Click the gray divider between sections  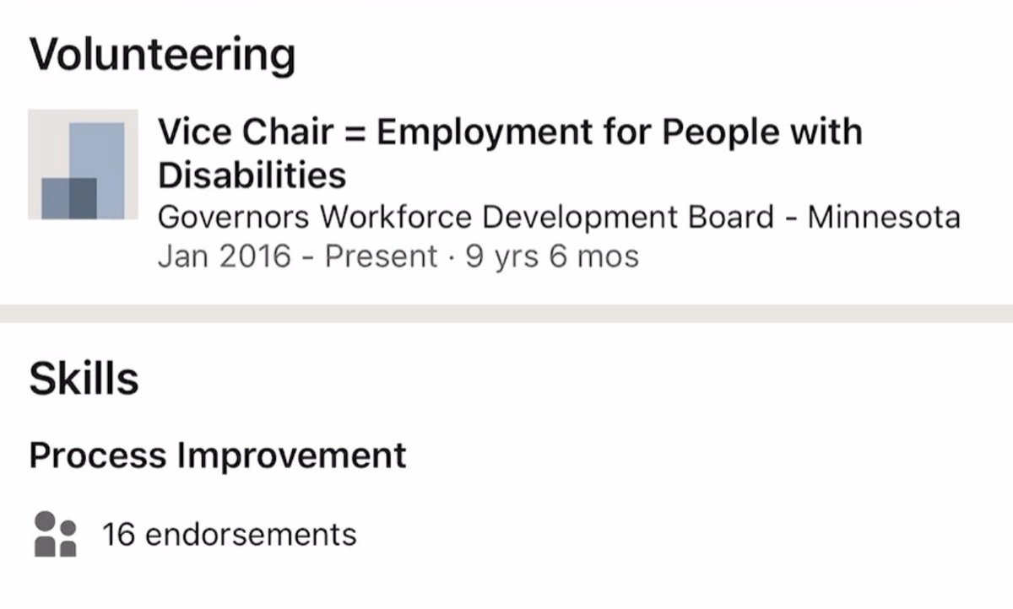[x=506, y=313]
